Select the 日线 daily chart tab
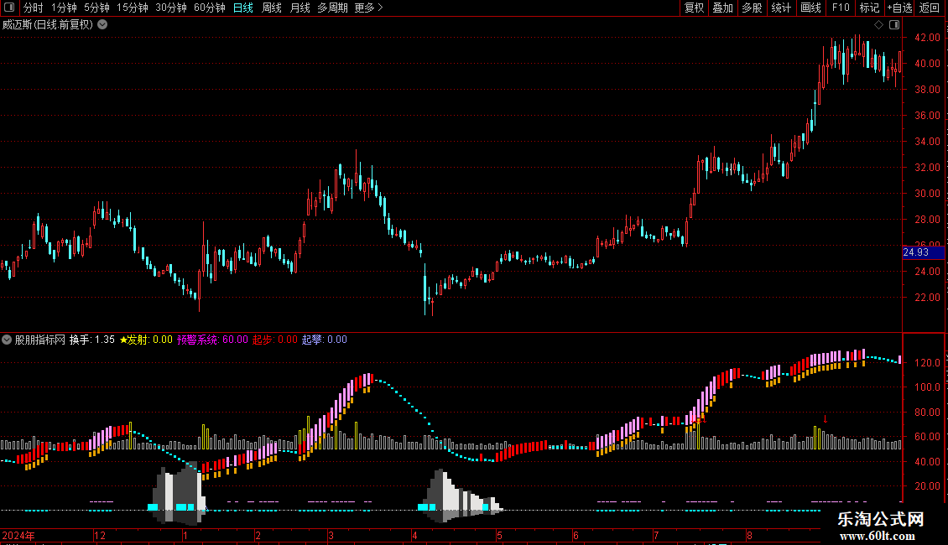This screenshot has height=545, width=948. (x=243, y=8)
